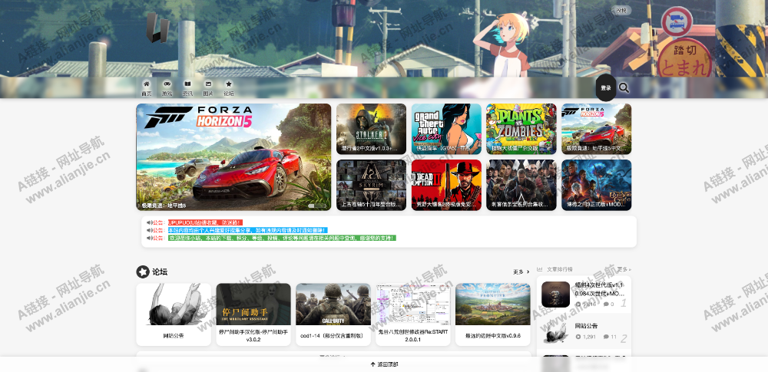Open the Assassin's Creed collection card

(x=521, y=185)
